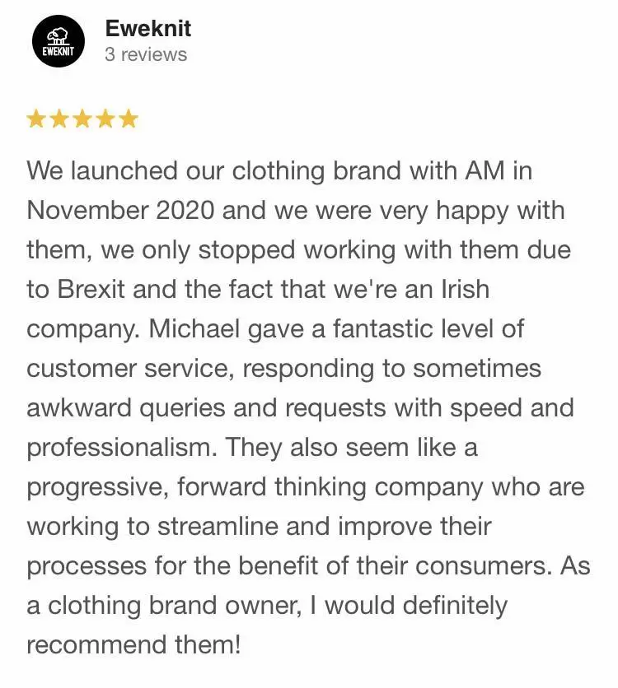This screenshot has width=618, height=688.
Task: Click the second rating star
Action: 59,119
